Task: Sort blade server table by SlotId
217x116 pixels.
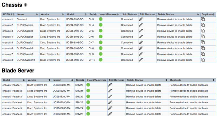Action: 14,80
